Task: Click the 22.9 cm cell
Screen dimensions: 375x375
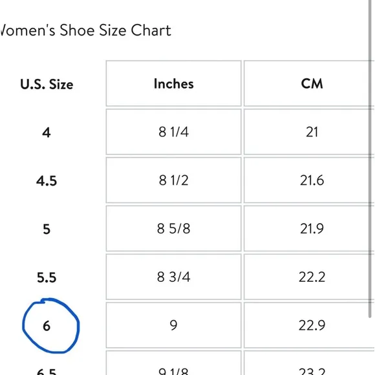Action: (x=309, y=325)
